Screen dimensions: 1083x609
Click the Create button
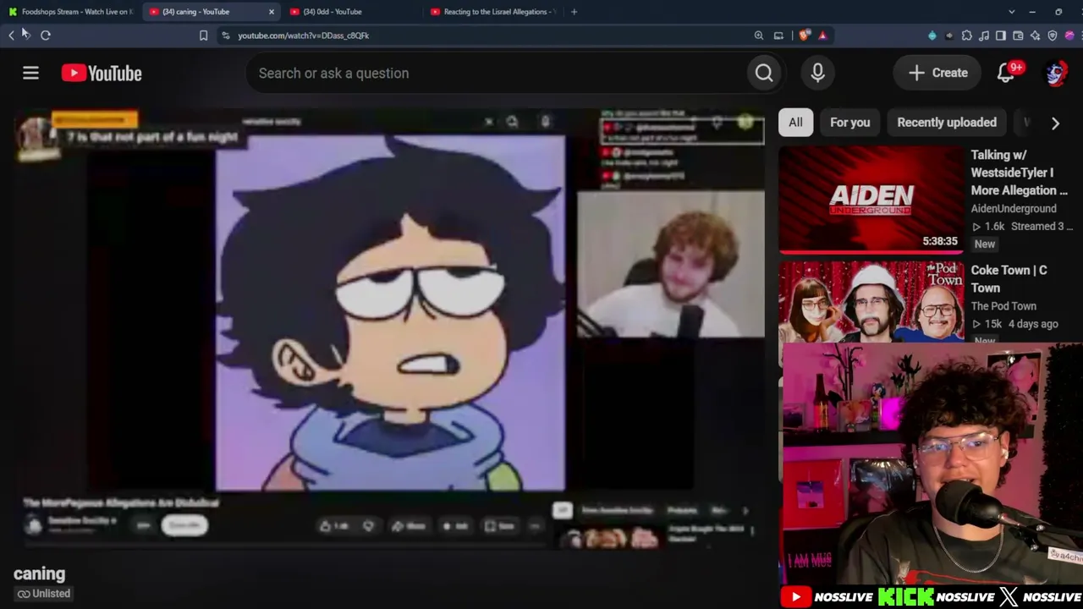click(937, 73)
